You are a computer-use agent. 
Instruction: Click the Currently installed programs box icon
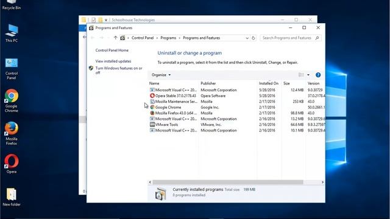[160, 193]
